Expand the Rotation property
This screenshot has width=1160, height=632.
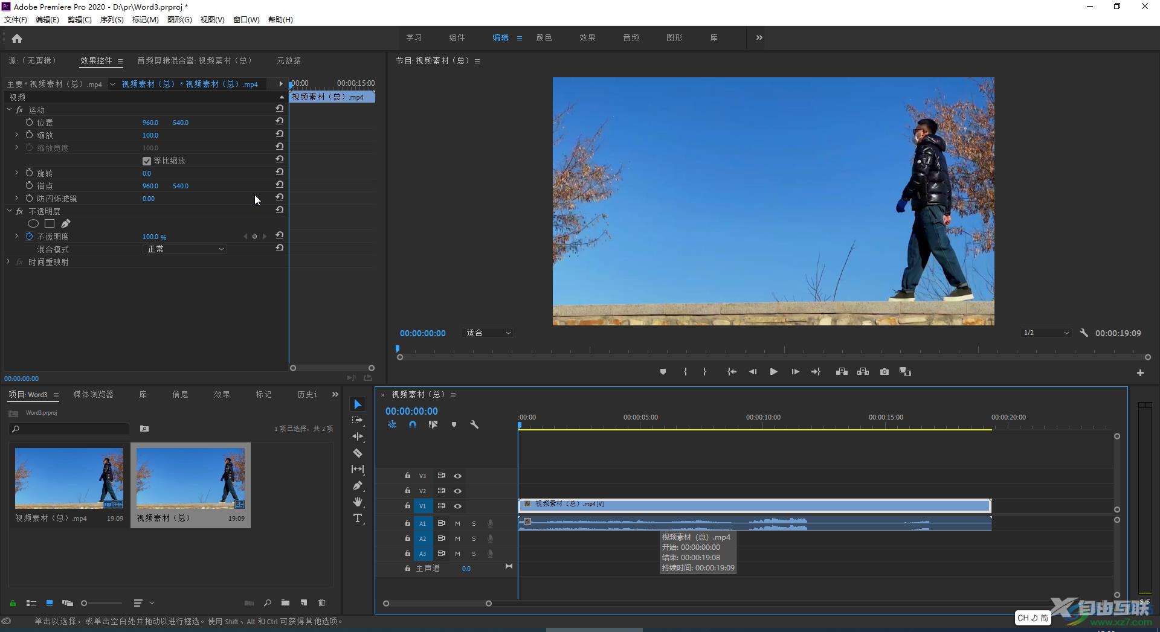17,173
